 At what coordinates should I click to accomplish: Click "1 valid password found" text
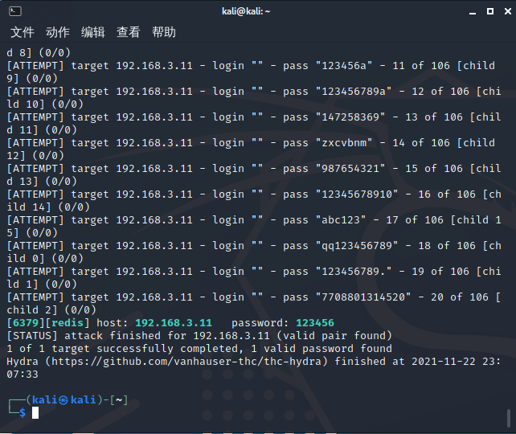[321, 349]
